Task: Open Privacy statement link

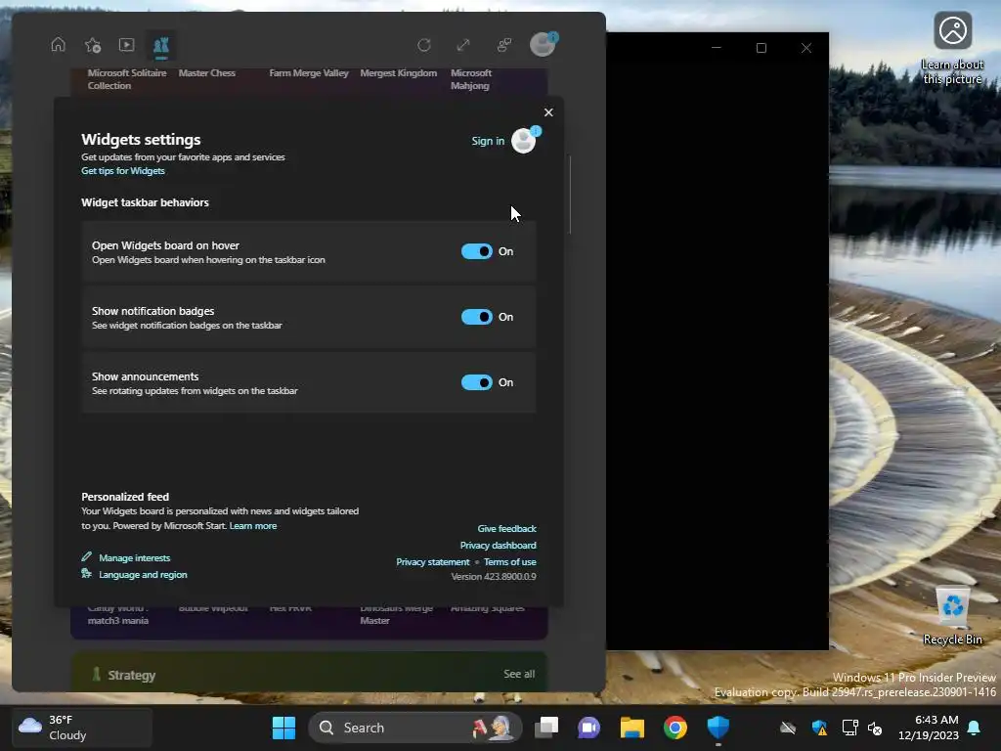Action: (432, 562)
